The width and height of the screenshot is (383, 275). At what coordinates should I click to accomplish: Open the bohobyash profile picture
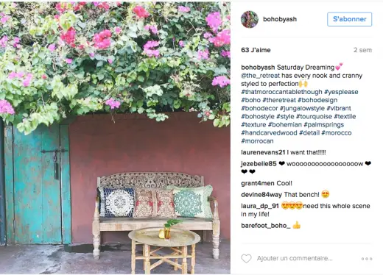coord(250,19)
